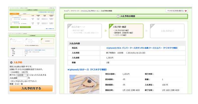Click the orange 入札予約をする button

pyautogui.click(x=31, y=88)
